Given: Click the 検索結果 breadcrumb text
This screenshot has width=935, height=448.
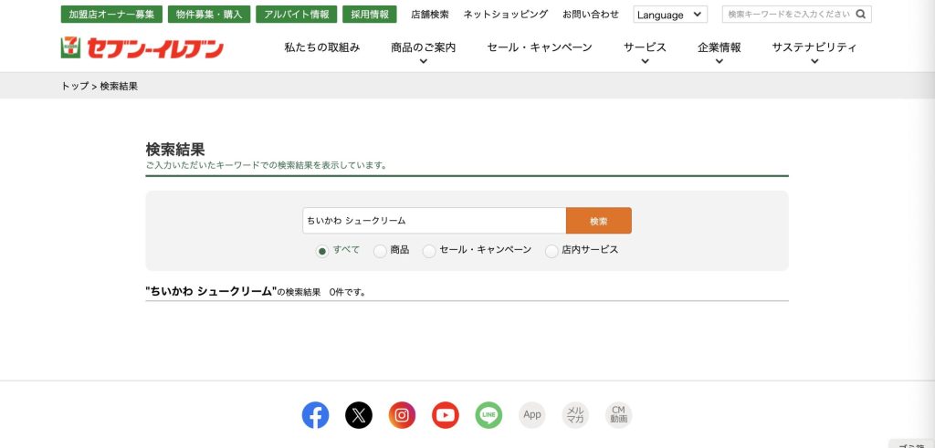Looking at the screenshot, I should [119, 86].
